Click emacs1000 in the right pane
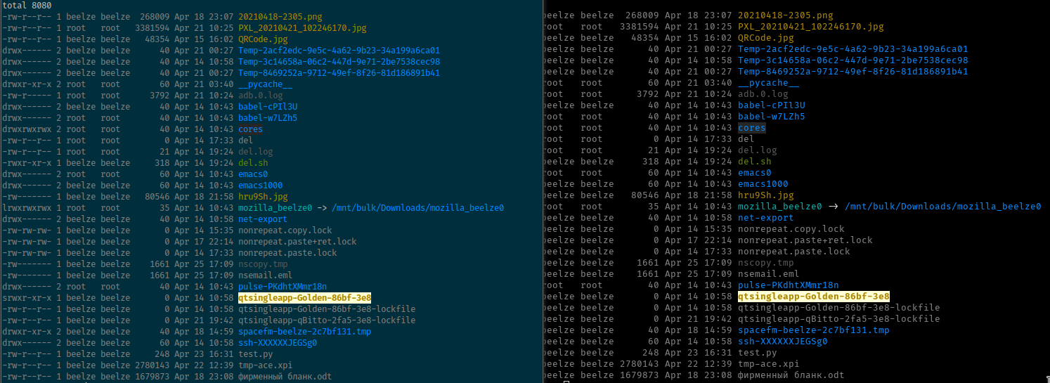The width and height of the screenshot is (1050, 383). pos(763,183)
